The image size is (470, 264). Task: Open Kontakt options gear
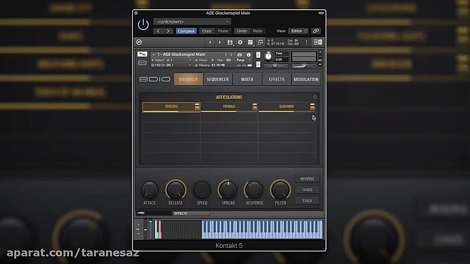(x=240, y=42)
